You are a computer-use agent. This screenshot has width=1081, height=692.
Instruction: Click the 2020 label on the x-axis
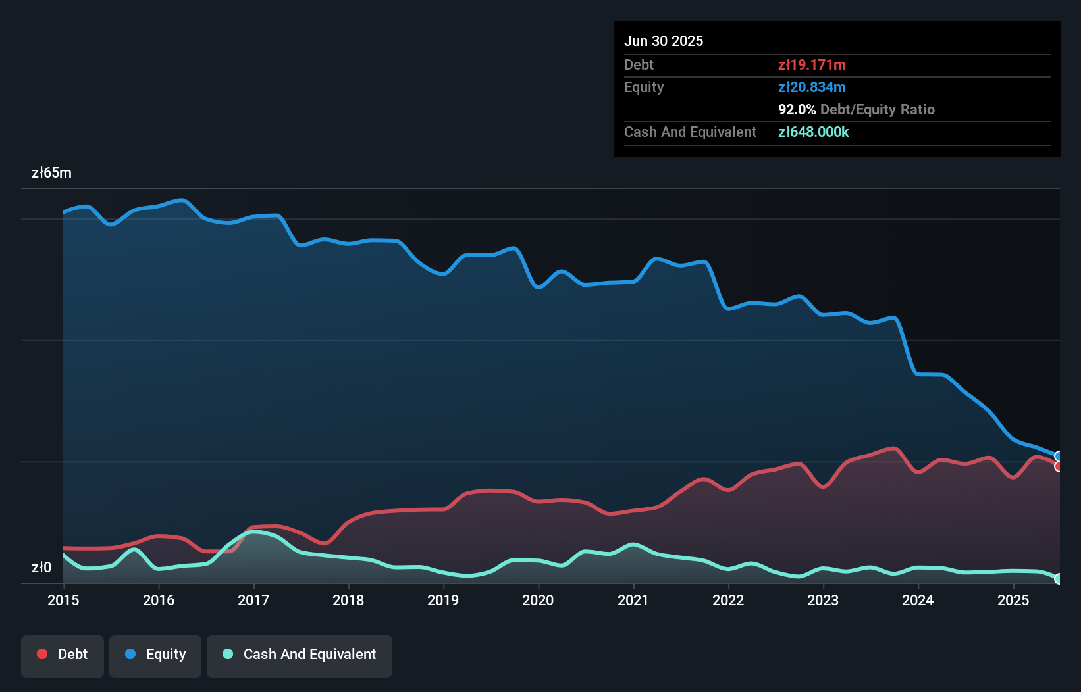[x=537, y=600]
